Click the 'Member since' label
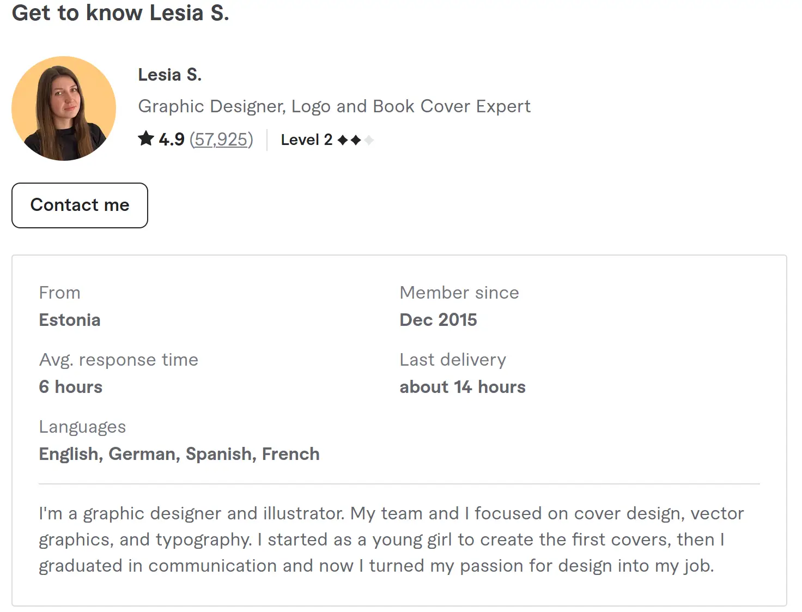The width and height of the screenshot is (802, 612). point(459,293)
